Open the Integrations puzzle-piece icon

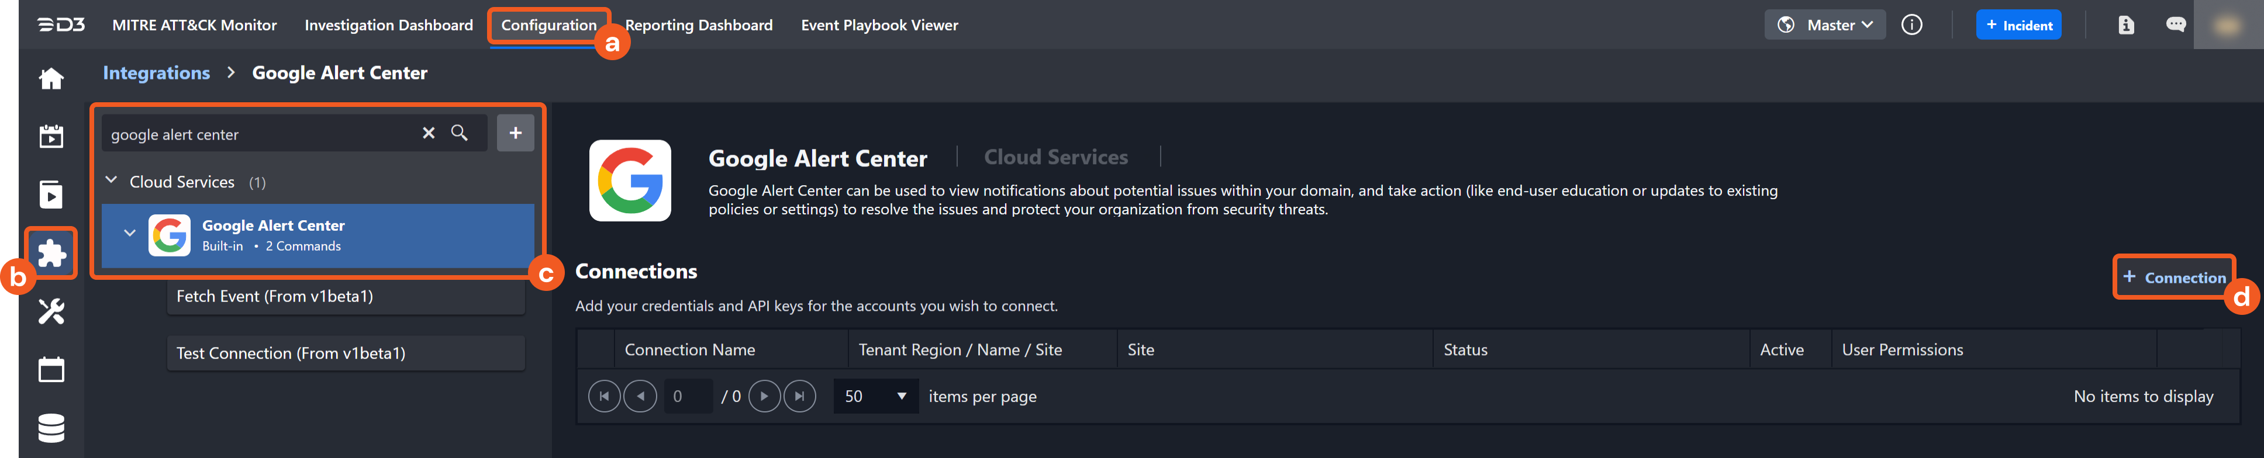[x=51, y=254]
